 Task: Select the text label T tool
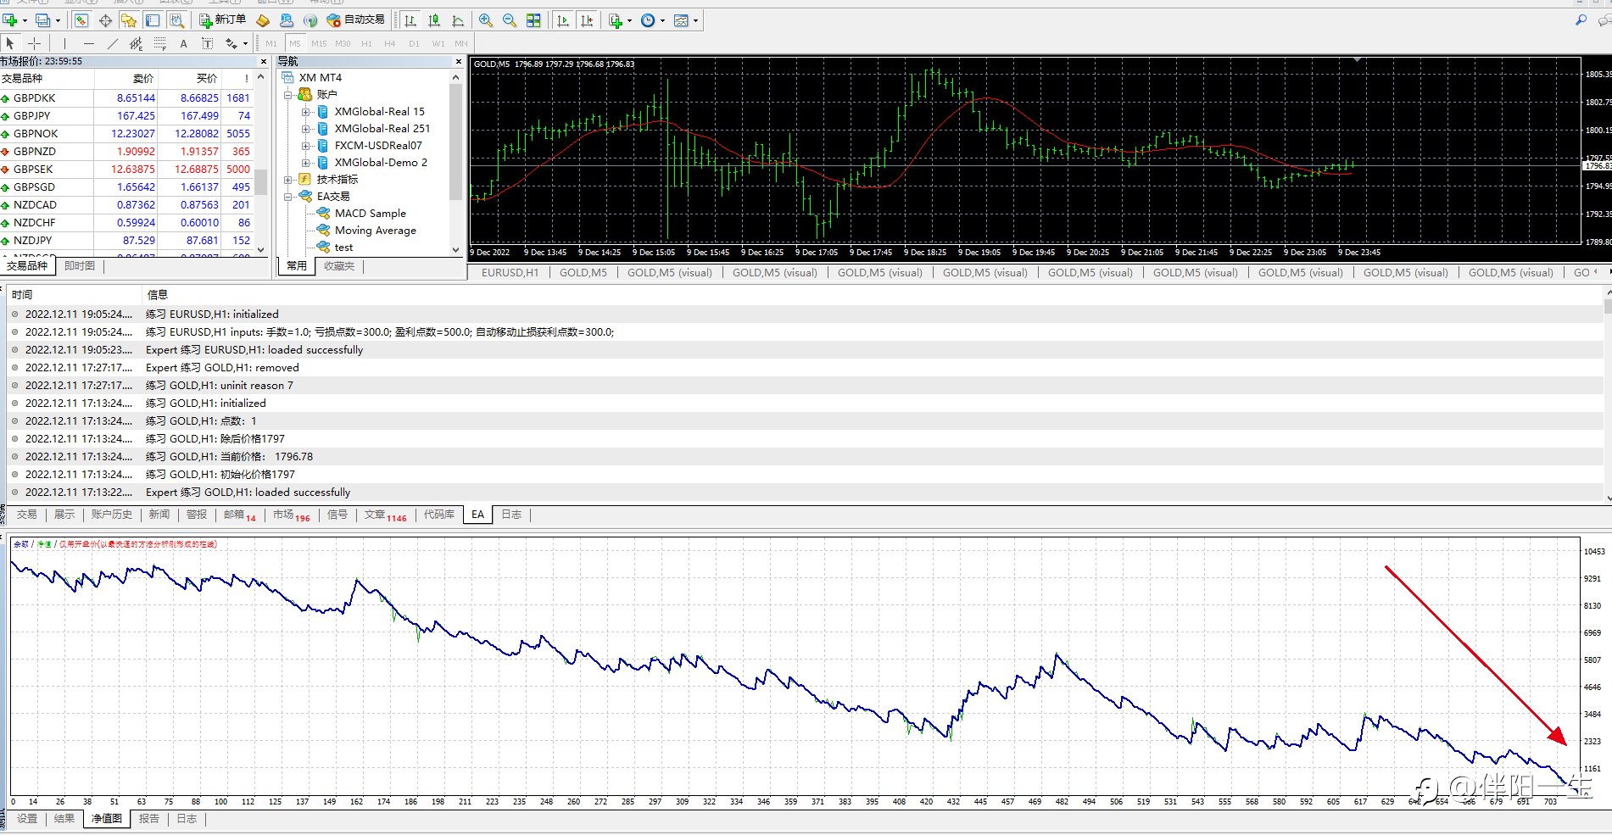207,43
